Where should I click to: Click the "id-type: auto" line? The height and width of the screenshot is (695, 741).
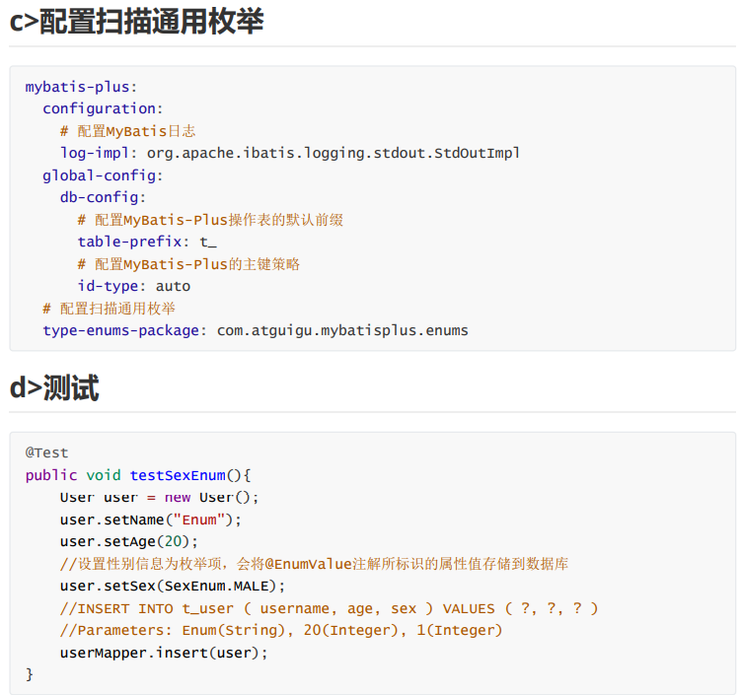tap(134, 286)
